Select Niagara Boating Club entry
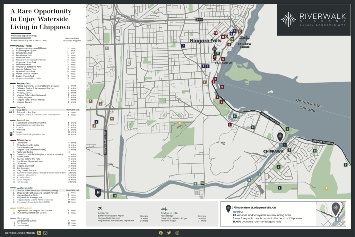This screenshot has height=237, width=355. [x=27, y=195]
